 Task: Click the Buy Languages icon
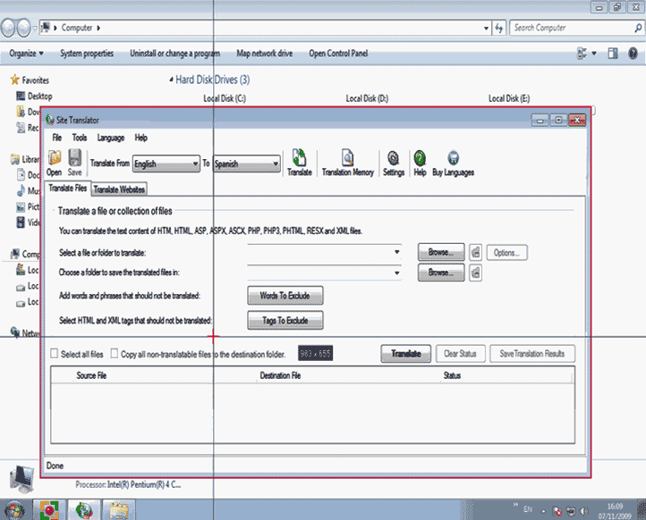pyautogui.click(x=453, y=158)
